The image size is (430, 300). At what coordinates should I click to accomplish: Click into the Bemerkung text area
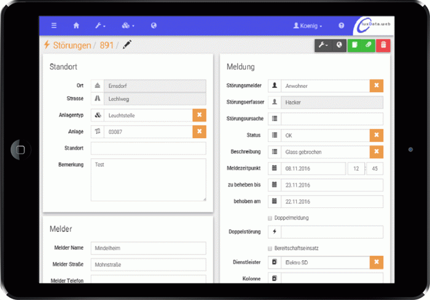(x=148, y=179)
